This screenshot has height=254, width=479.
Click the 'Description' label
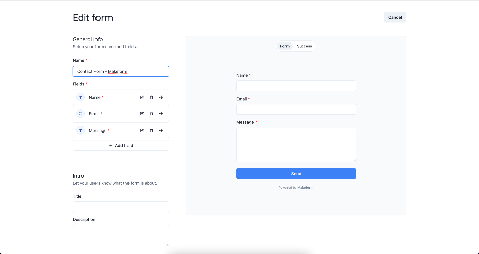(x=84, y=220)
